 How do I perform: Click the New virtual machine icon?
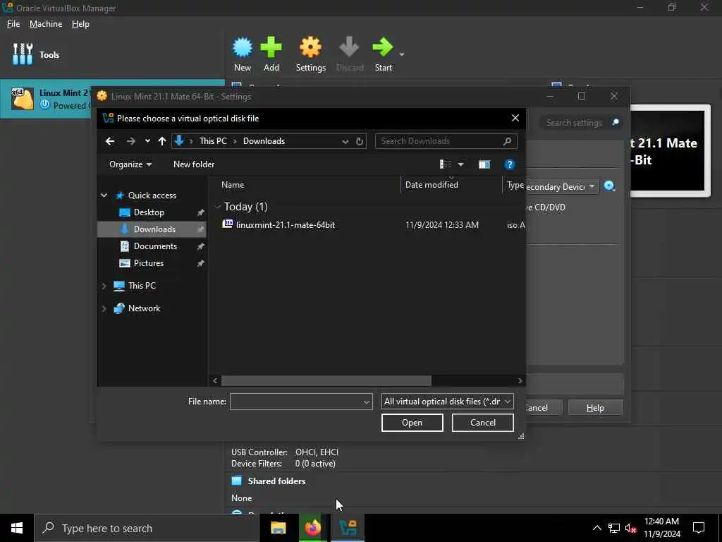[243, 47]
